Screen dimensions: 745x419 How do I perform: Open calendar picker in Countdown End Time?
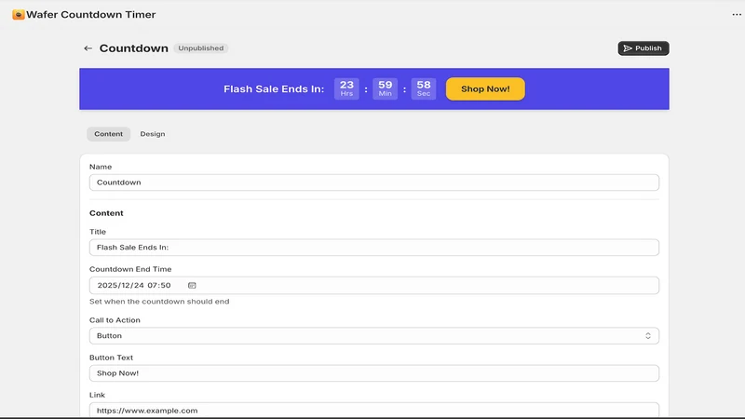[192, 286]
